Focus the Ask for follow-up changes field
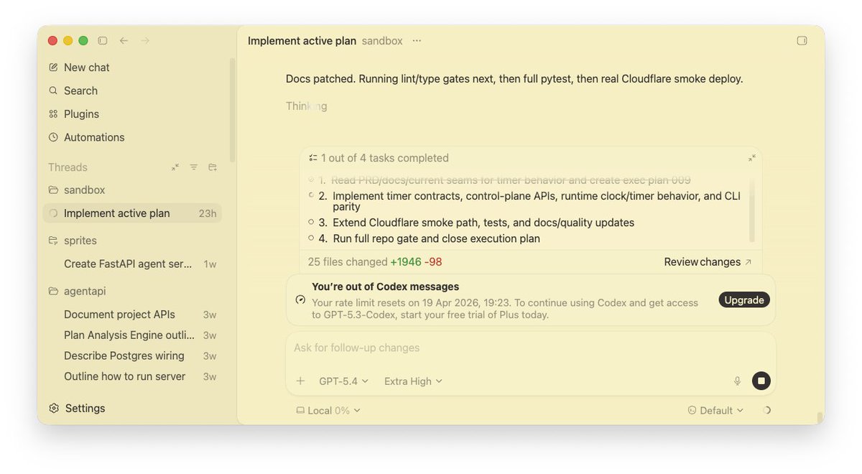 (x=531, y=348)
